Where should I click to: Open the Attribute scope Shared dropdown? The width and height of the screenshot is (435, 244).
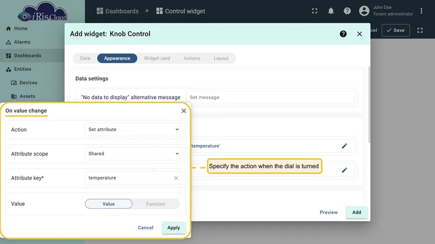tap(133, 153)
